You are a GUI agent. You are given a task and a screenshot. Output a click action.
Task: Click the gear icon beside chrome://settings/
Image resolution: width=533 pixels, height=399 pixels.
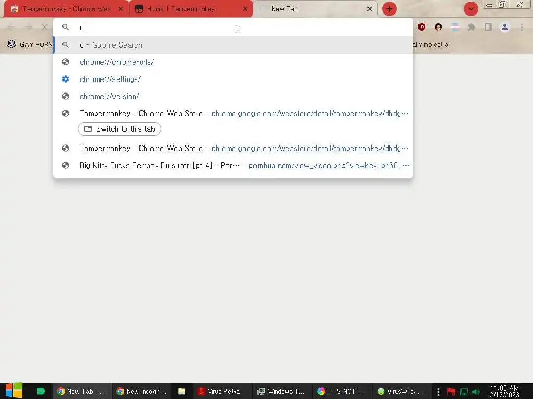coord(66,79)
